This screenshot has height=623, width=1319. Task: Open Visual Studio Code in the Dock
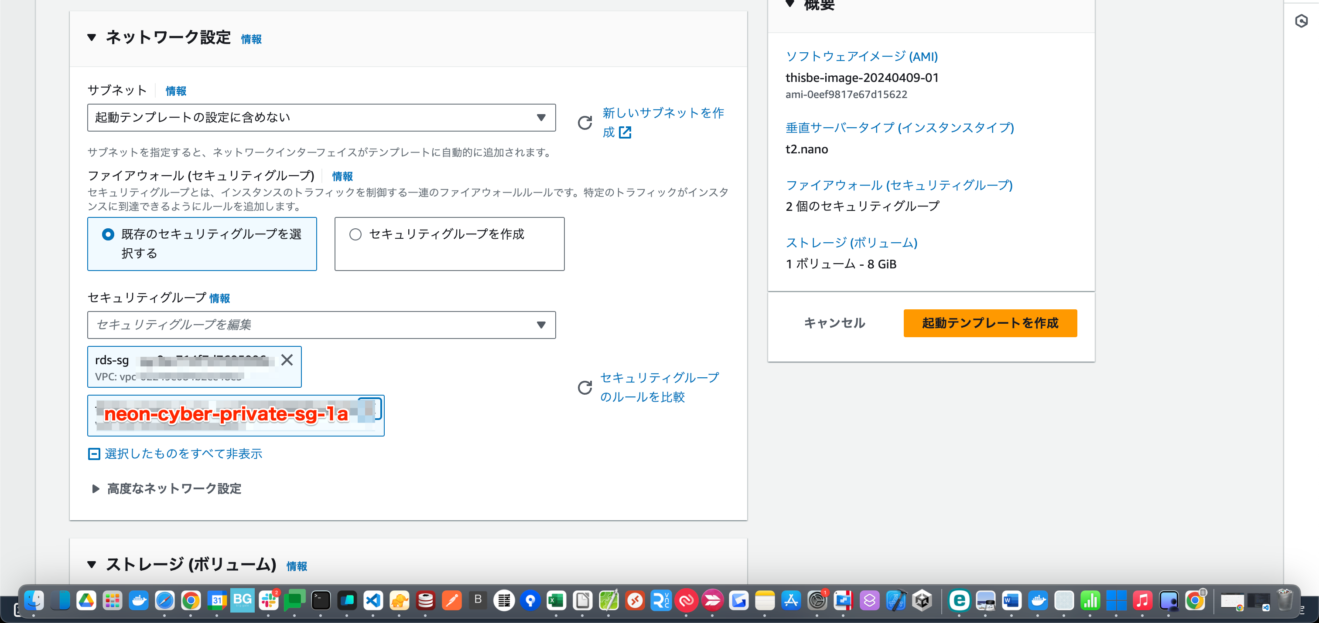tap(373, 601)
